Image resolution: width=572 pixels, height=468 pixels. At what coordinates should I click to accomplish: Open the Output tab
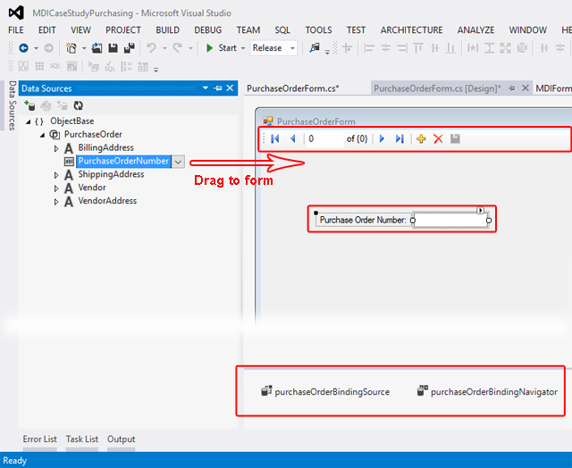[x=122, y=439]
